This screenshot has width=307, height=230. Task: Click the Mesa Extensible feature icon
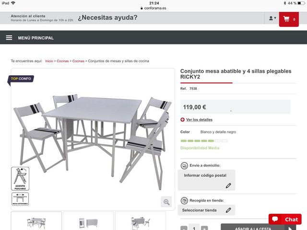coord(20,199)
